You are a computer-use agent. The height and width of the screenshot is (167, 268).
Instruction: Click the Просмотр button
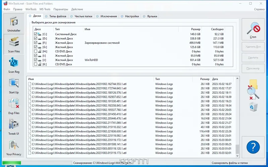[x=253, y=68]
